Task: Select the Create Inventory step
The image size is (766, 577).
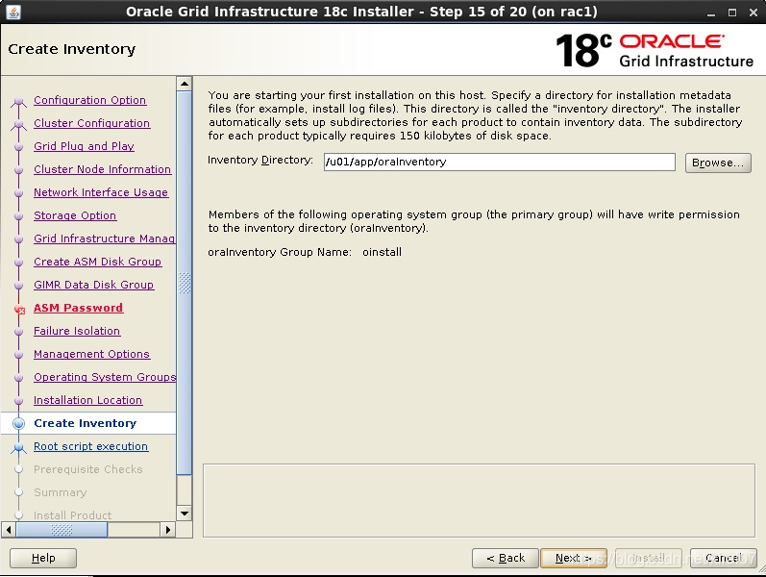Action: [x=85, y=423]
